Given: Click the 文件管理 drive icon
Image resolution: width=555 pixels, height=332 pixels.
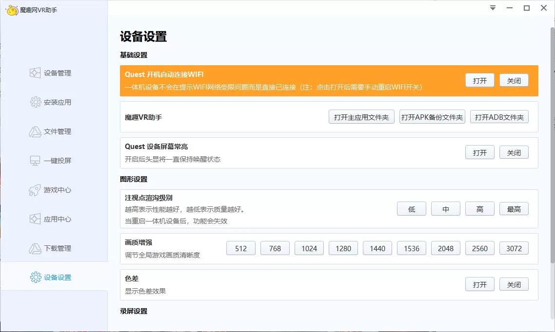Looking at the screenshot, I should [x=35, y=132].
